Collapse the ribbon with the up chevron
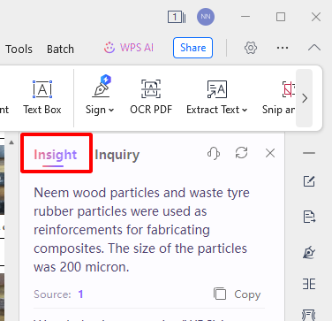This screenshot has height=321, width=332. [314, 48]
